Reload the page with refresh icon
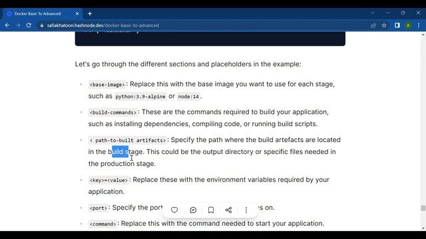Viewport: 426px width, 239px height. (29, 25)
